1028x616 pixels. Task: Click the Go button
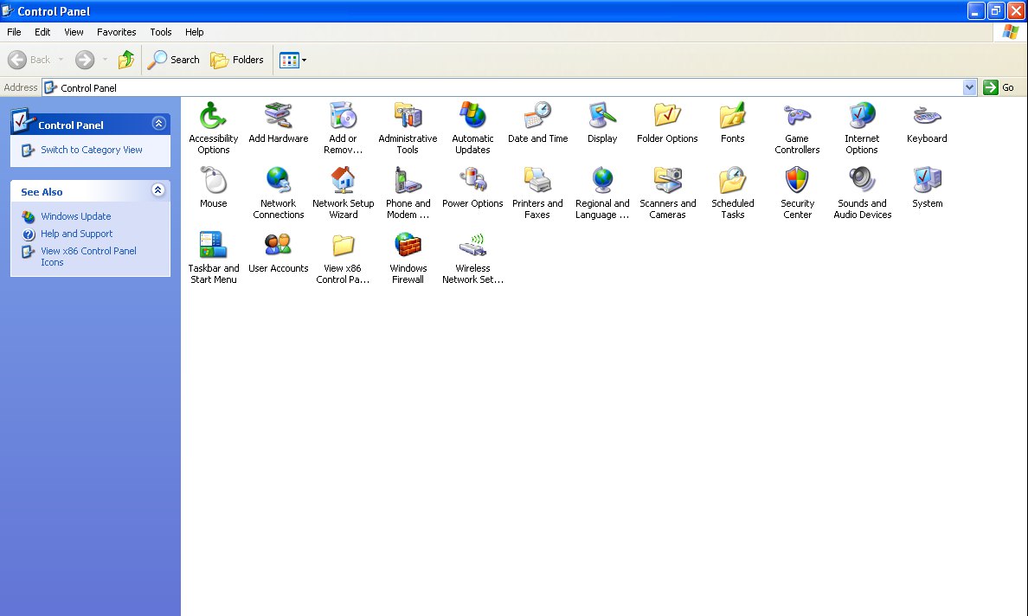pos(999,87)
